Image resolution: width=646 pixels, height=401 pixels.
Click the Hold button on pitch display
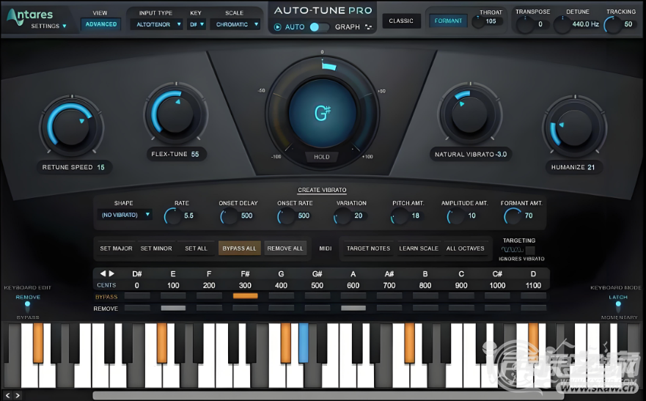[x=322, y=157]
